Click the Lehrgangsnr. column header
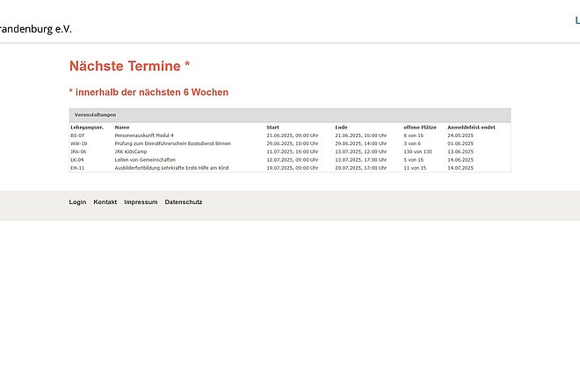580x387 pixels. (87, 128)
